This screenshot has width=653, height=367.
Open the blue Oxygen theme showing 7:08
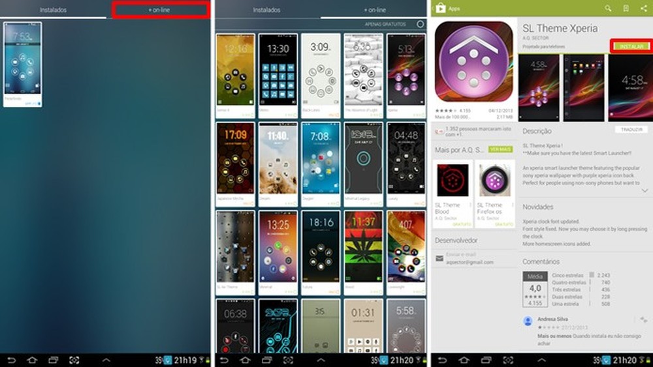(x=321, y=164)
